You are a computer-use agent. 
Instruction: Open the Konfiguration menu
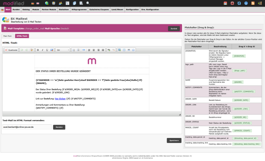(x=132, y=10)
